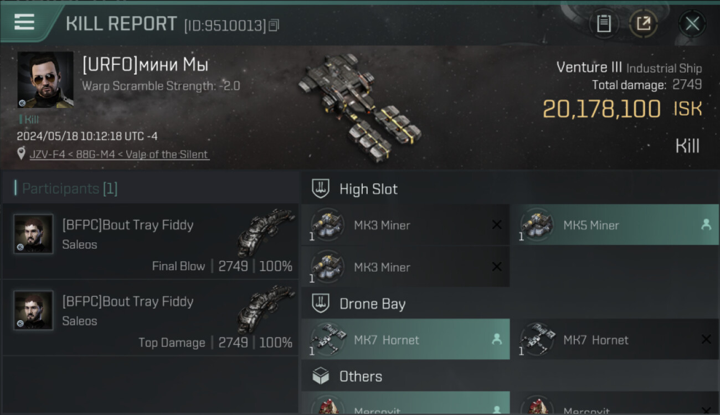Click Saleos ship icon for Final Blow
Viewport: 720px width, 415px height.
tap(266, 232)
